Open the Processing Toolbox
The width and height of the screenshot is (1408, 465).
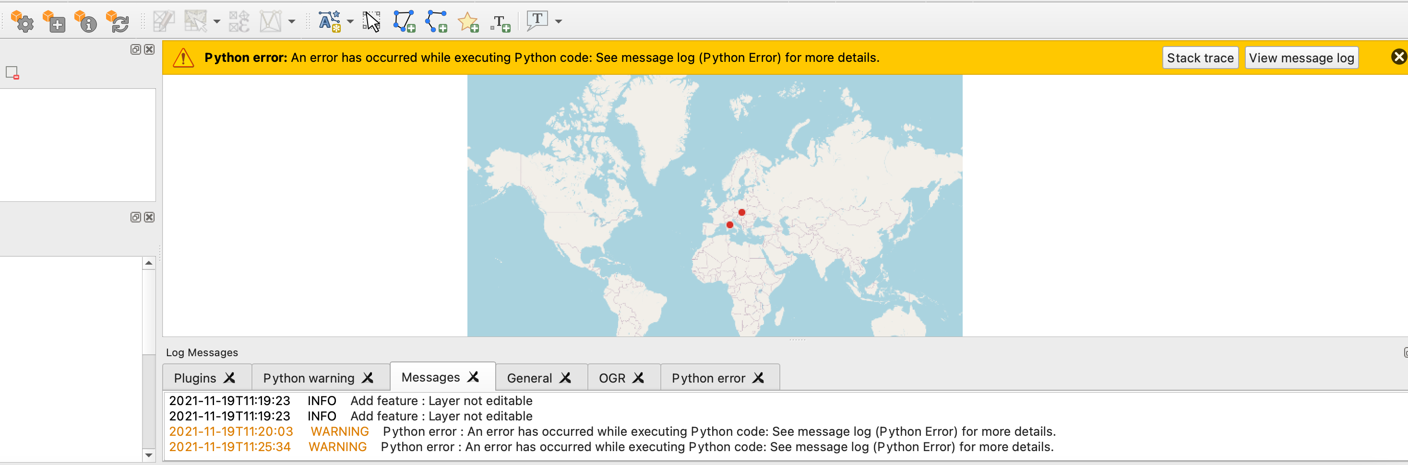(x=23, y=22)
